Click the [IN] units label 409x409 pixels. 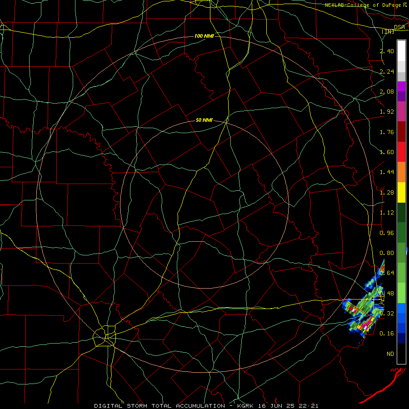coord(388,31)
